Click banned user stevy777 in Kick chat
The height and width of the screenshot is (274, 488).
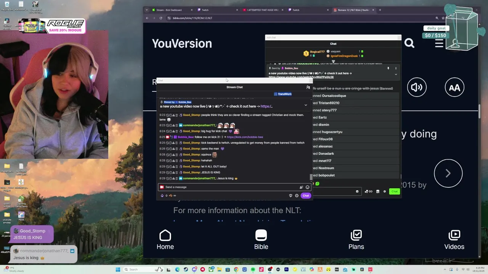[x=329, y=110]
